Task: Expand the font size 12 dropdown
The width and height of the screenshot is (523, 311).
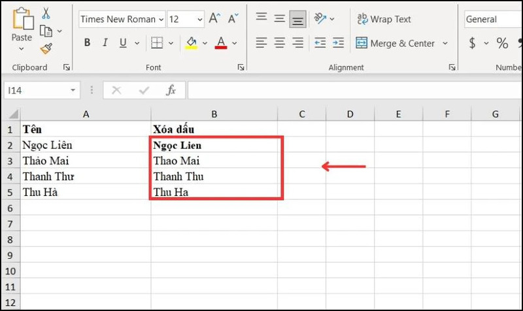Action: pos(197,20)
